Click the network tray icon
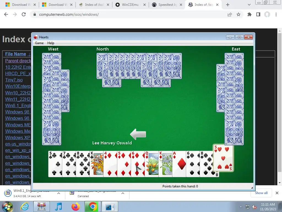282x212 pixels. pos(248,207)
